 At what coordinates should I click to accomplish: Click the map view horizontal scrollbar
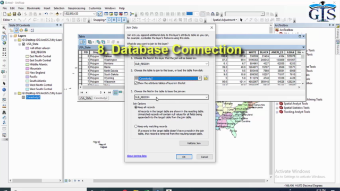click(x=179, y=180)
